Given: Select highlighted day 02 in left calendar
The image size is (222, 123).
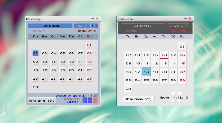Looking at the screenshot, I should (x=35, y=53).
